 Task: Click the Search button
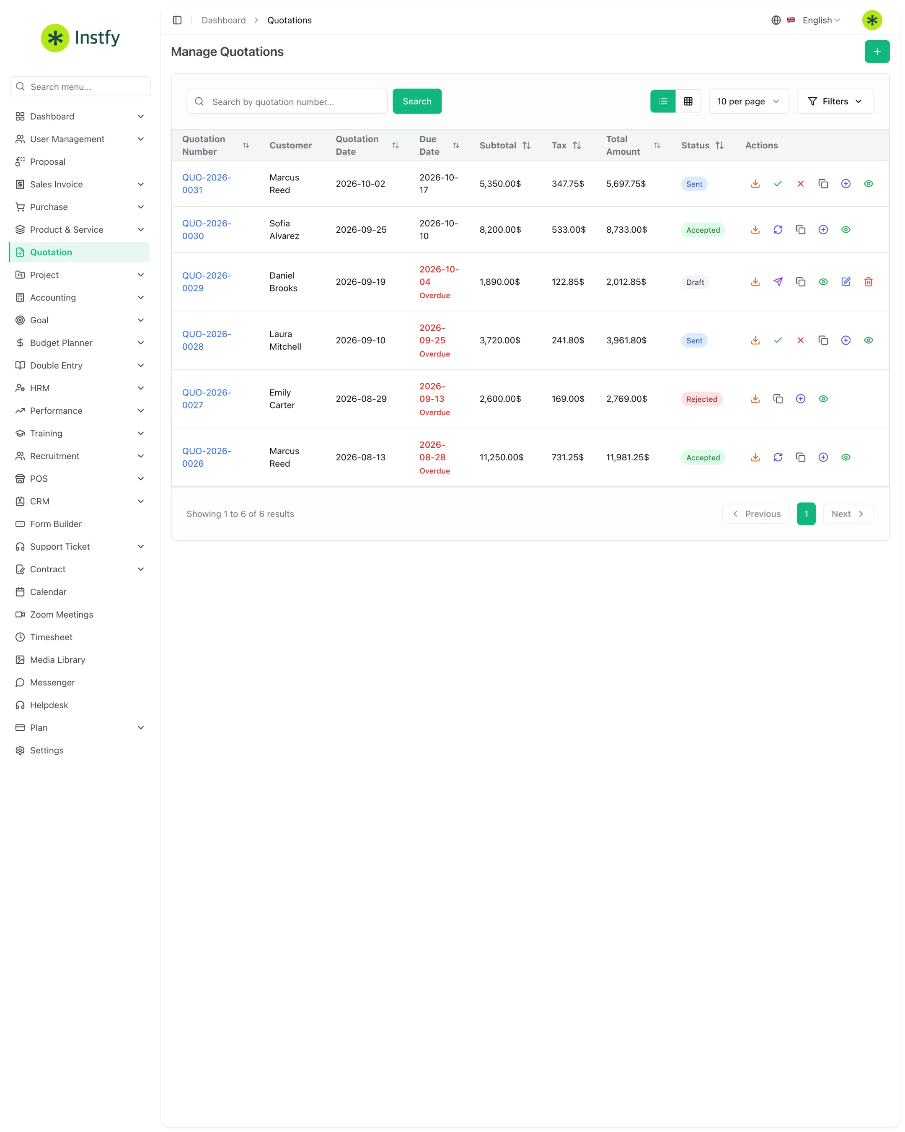(x=416, y=101)
